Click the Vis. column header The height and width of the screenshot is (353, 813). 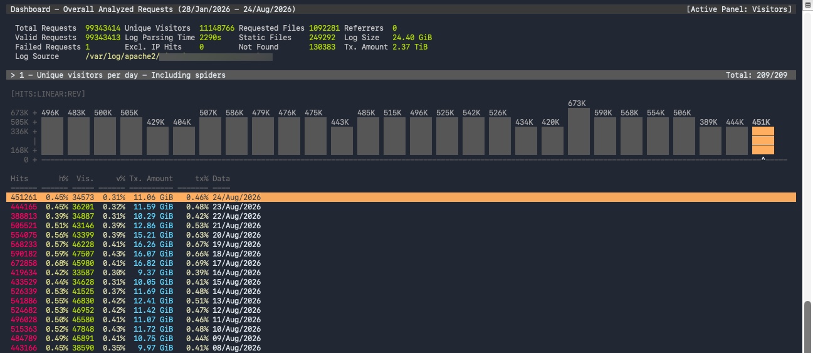pyautogui.click(x=85, y=179)
